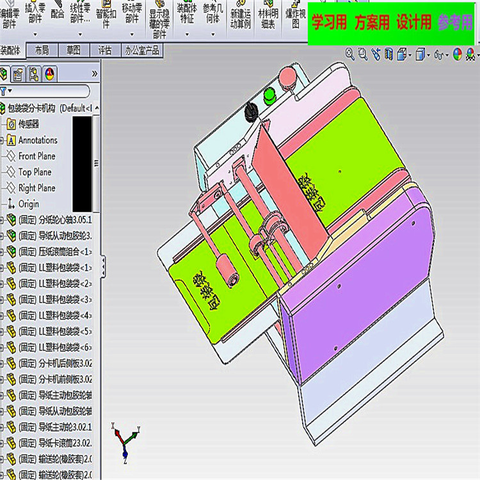The image size is (480, 480).
Task: Open dropdown arrow under 插入零部件
Action: [35, 35]
